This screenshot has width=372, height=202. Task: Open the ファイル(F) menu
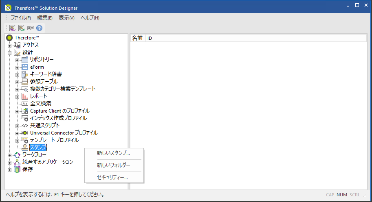pos(21,18)
